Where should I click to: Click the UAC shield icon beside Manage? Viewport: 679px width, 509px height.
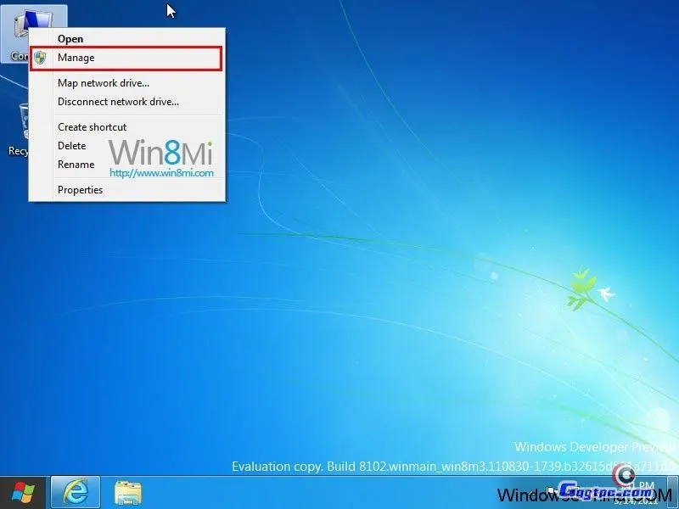click(40, 58)
